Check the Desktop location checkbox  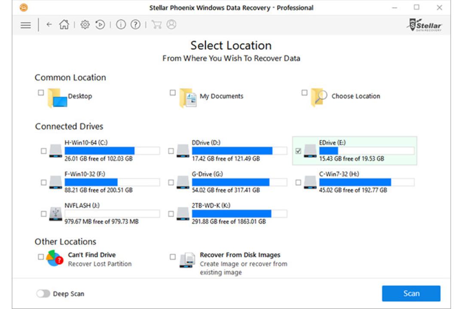(x=41, y=93)
